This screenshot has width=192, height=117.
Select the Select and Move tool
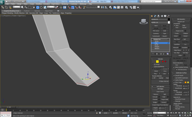coord(38,7)
